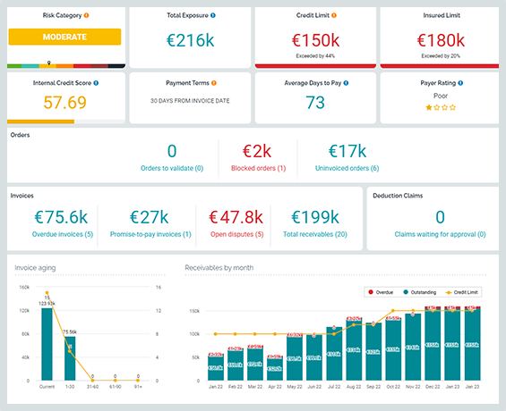
Task: Toggle the Credit Limit line in legend
Action: (x=462, y=292)
